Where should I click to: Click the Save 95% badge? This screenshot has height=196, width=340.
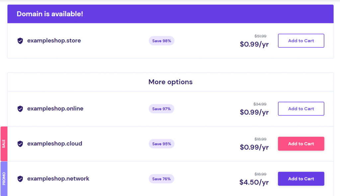[162, 144]
